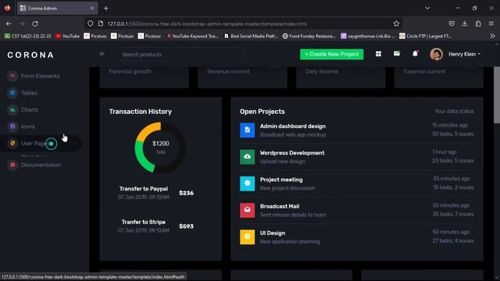500x281 pixels.
Task: Select the Corona Admin browser tab
Action: [x=57, y=9]
